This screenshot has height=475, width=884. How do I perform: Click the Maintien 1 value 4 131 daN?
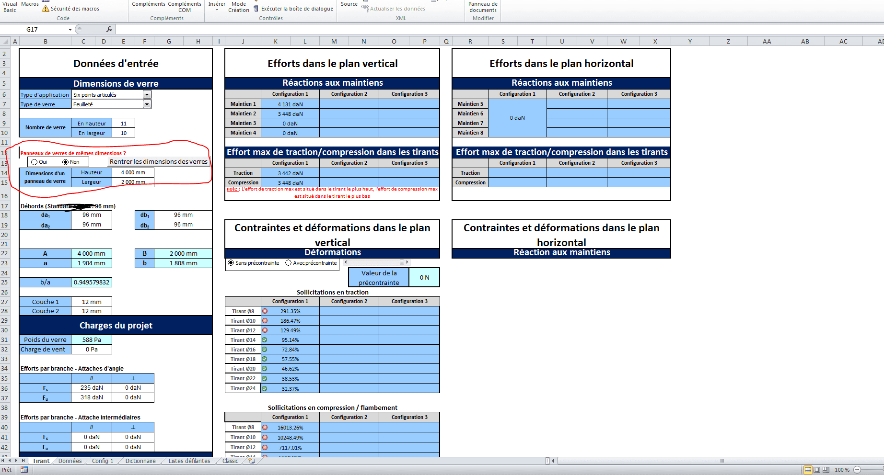click(x=290, y=104)
